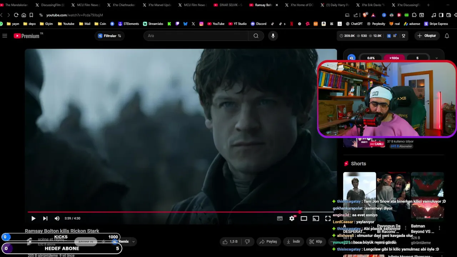Switch to theater mode view

tap(304, 218)
